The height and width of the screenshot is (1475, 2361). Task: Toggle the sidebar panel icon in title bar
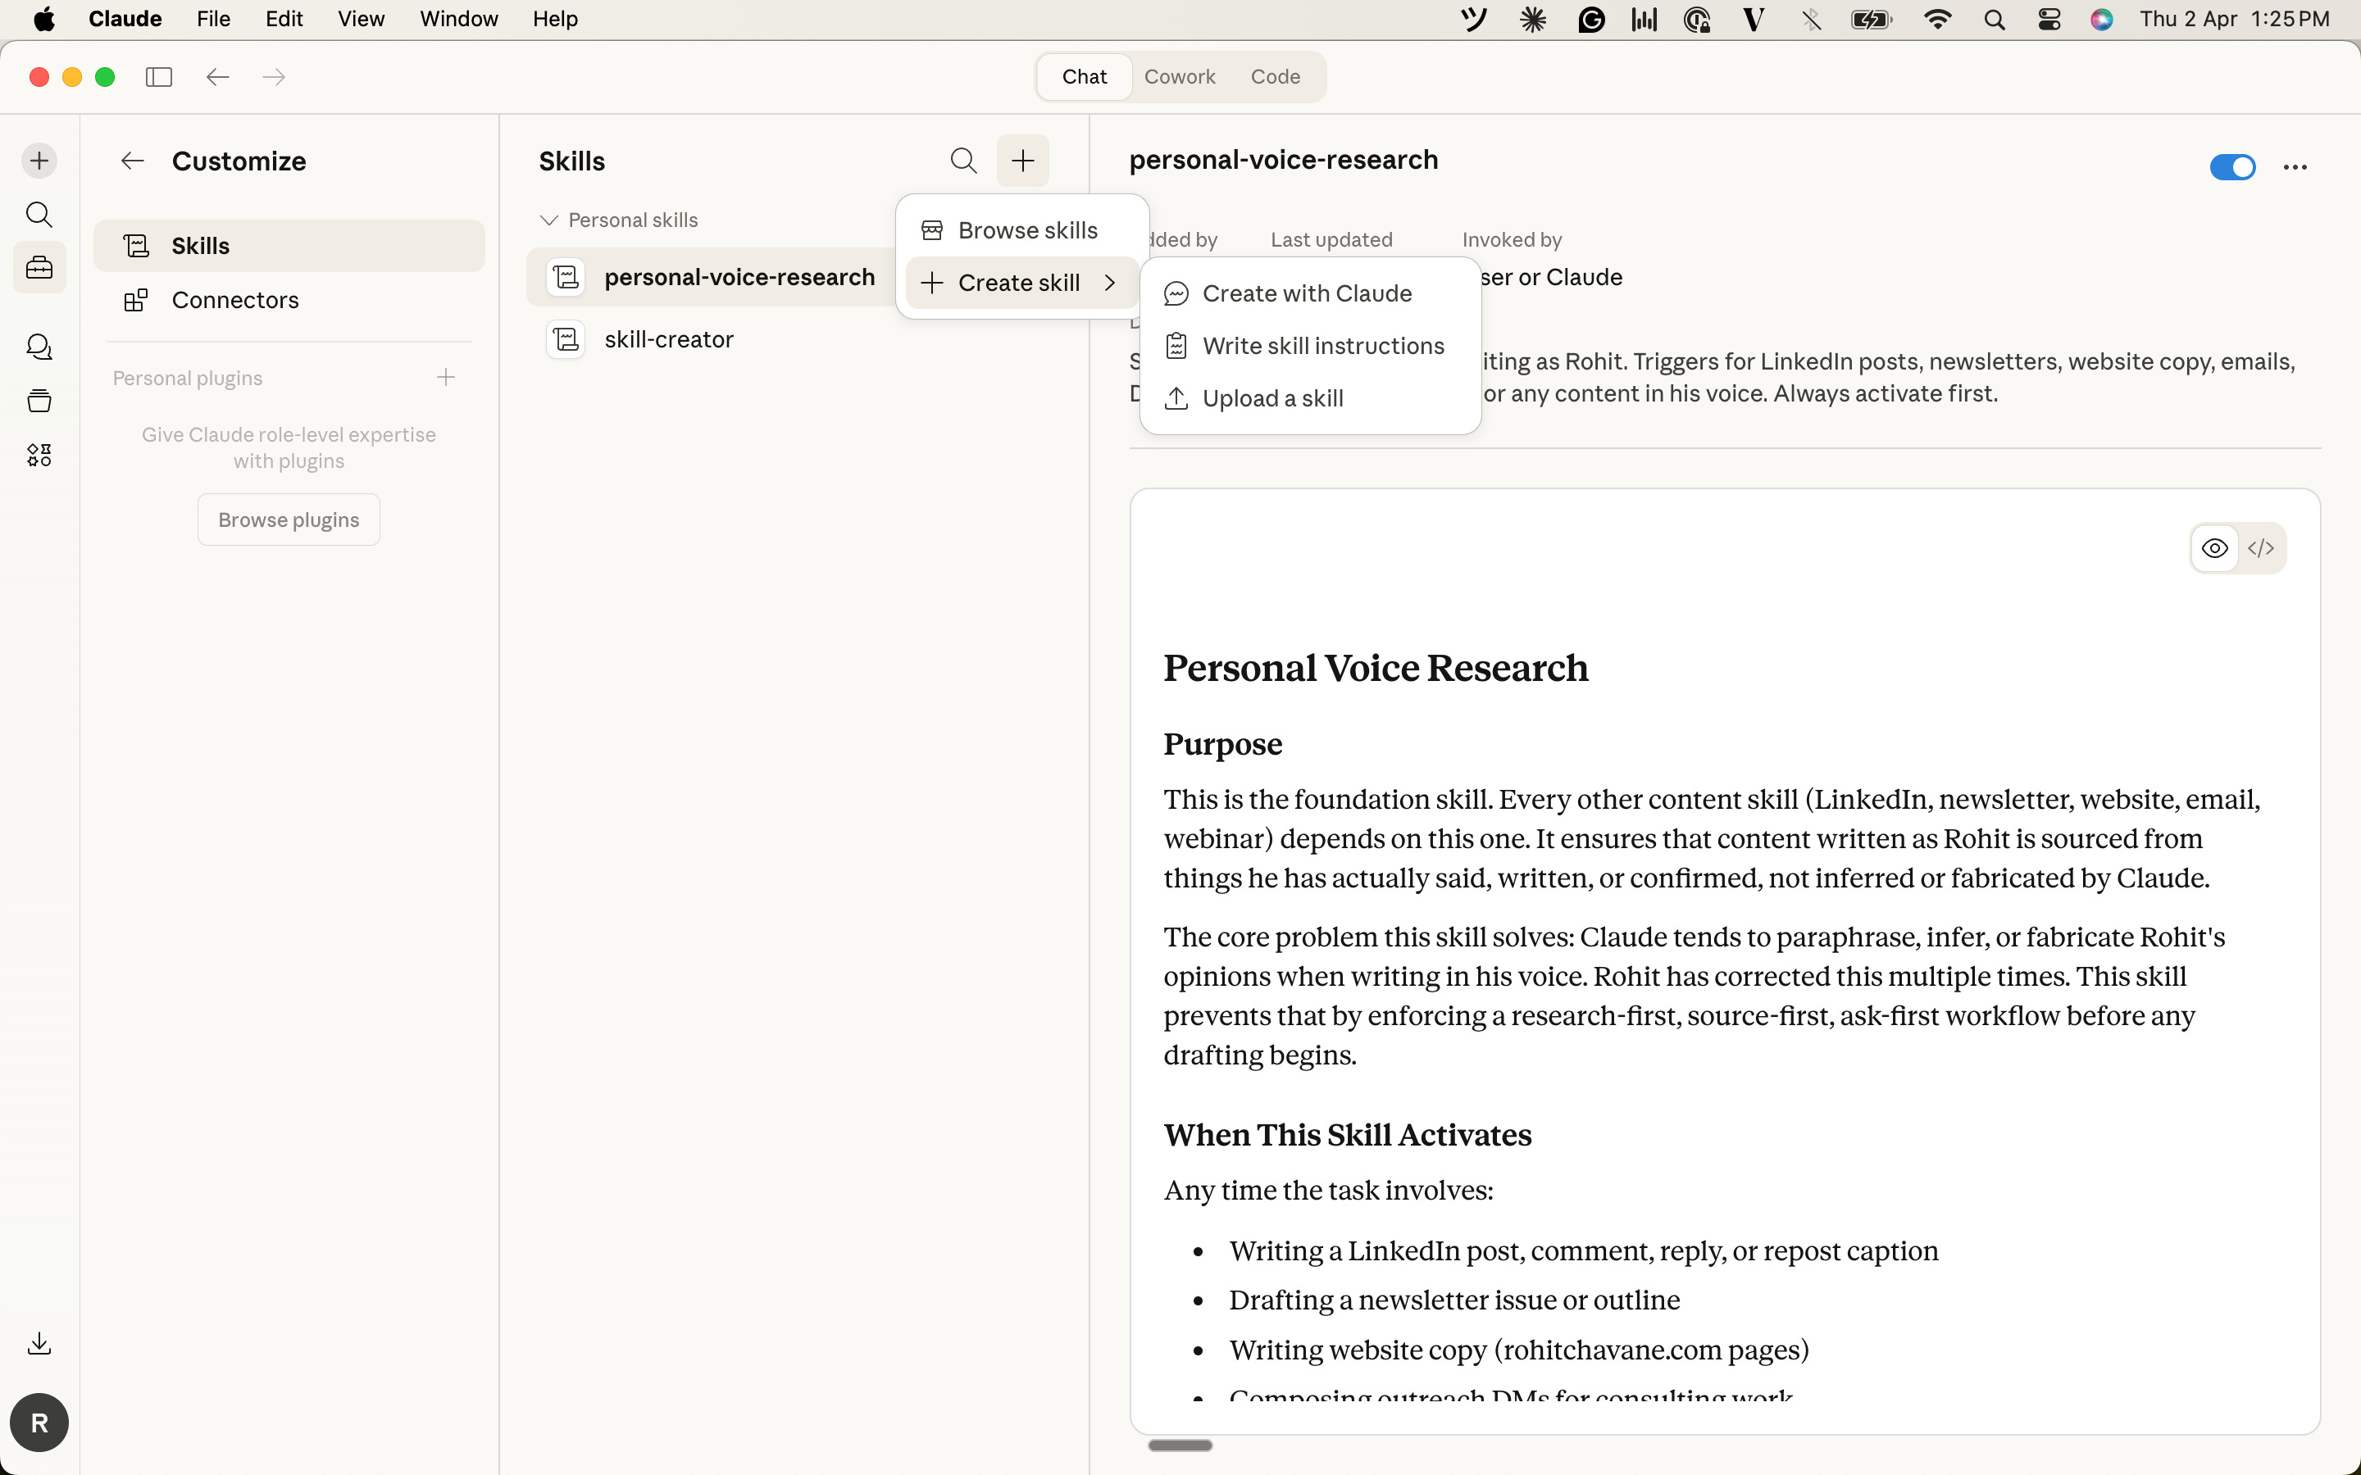coord(159,77)
